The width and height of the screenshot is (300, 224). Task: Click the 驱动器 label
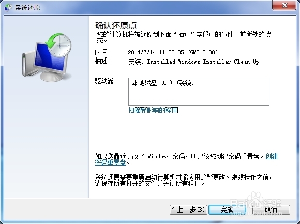pyautogui.click(x=106, y=81)
